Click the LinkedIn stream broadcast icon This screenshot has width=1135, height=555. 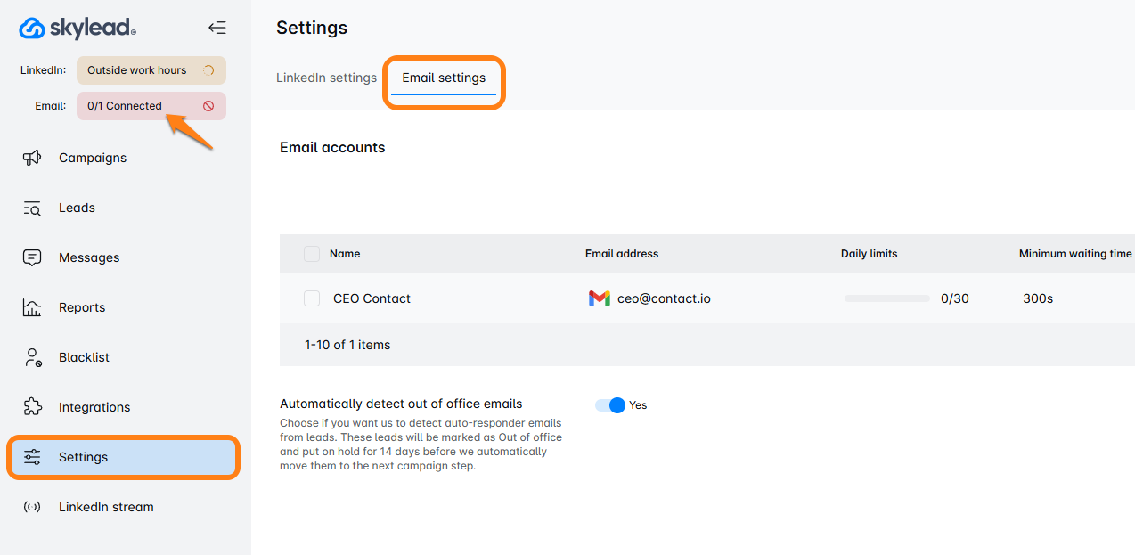[x=32, y=507]
